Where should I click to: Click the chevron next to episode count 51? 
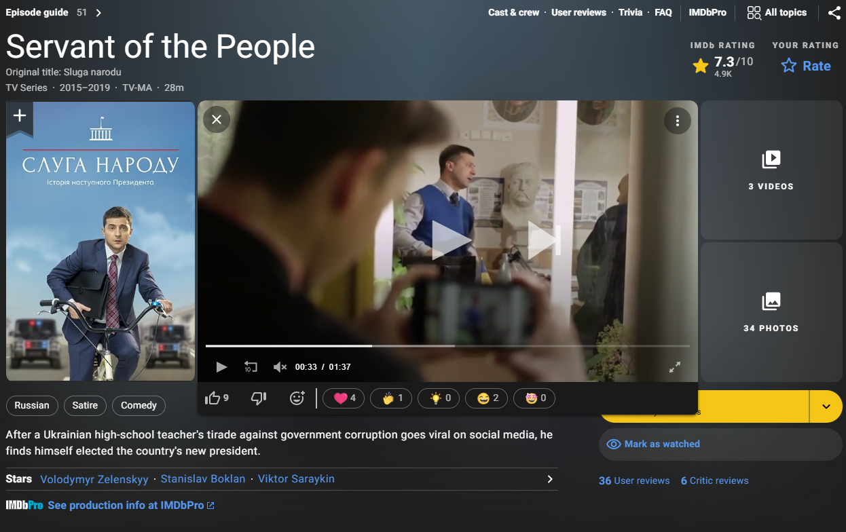tap(98, 13)
